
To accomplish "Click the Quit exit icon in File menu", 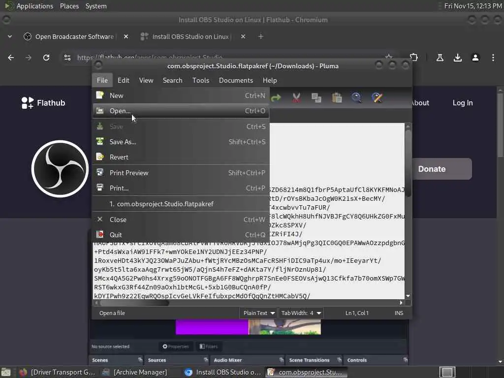I will click(100, 234).
